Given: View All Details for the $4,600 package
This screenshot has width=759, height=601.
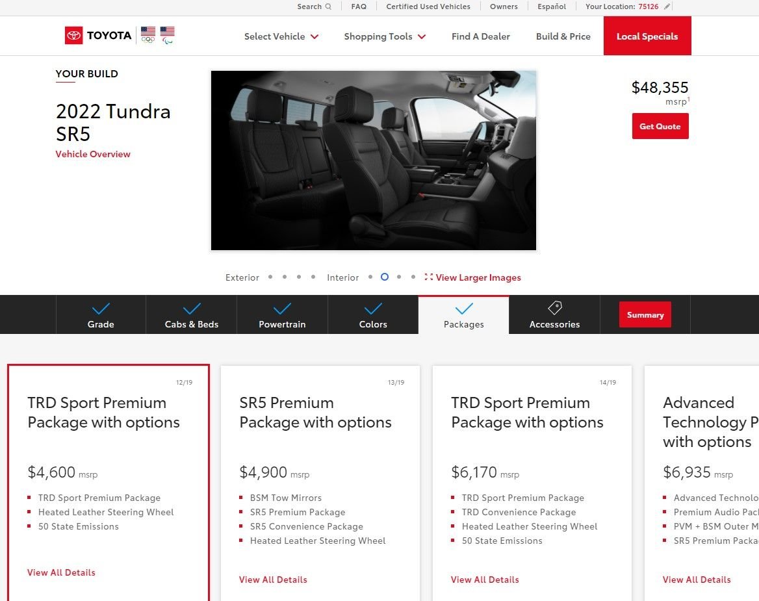Looking at the screenshot, I should tap(62, 572).
